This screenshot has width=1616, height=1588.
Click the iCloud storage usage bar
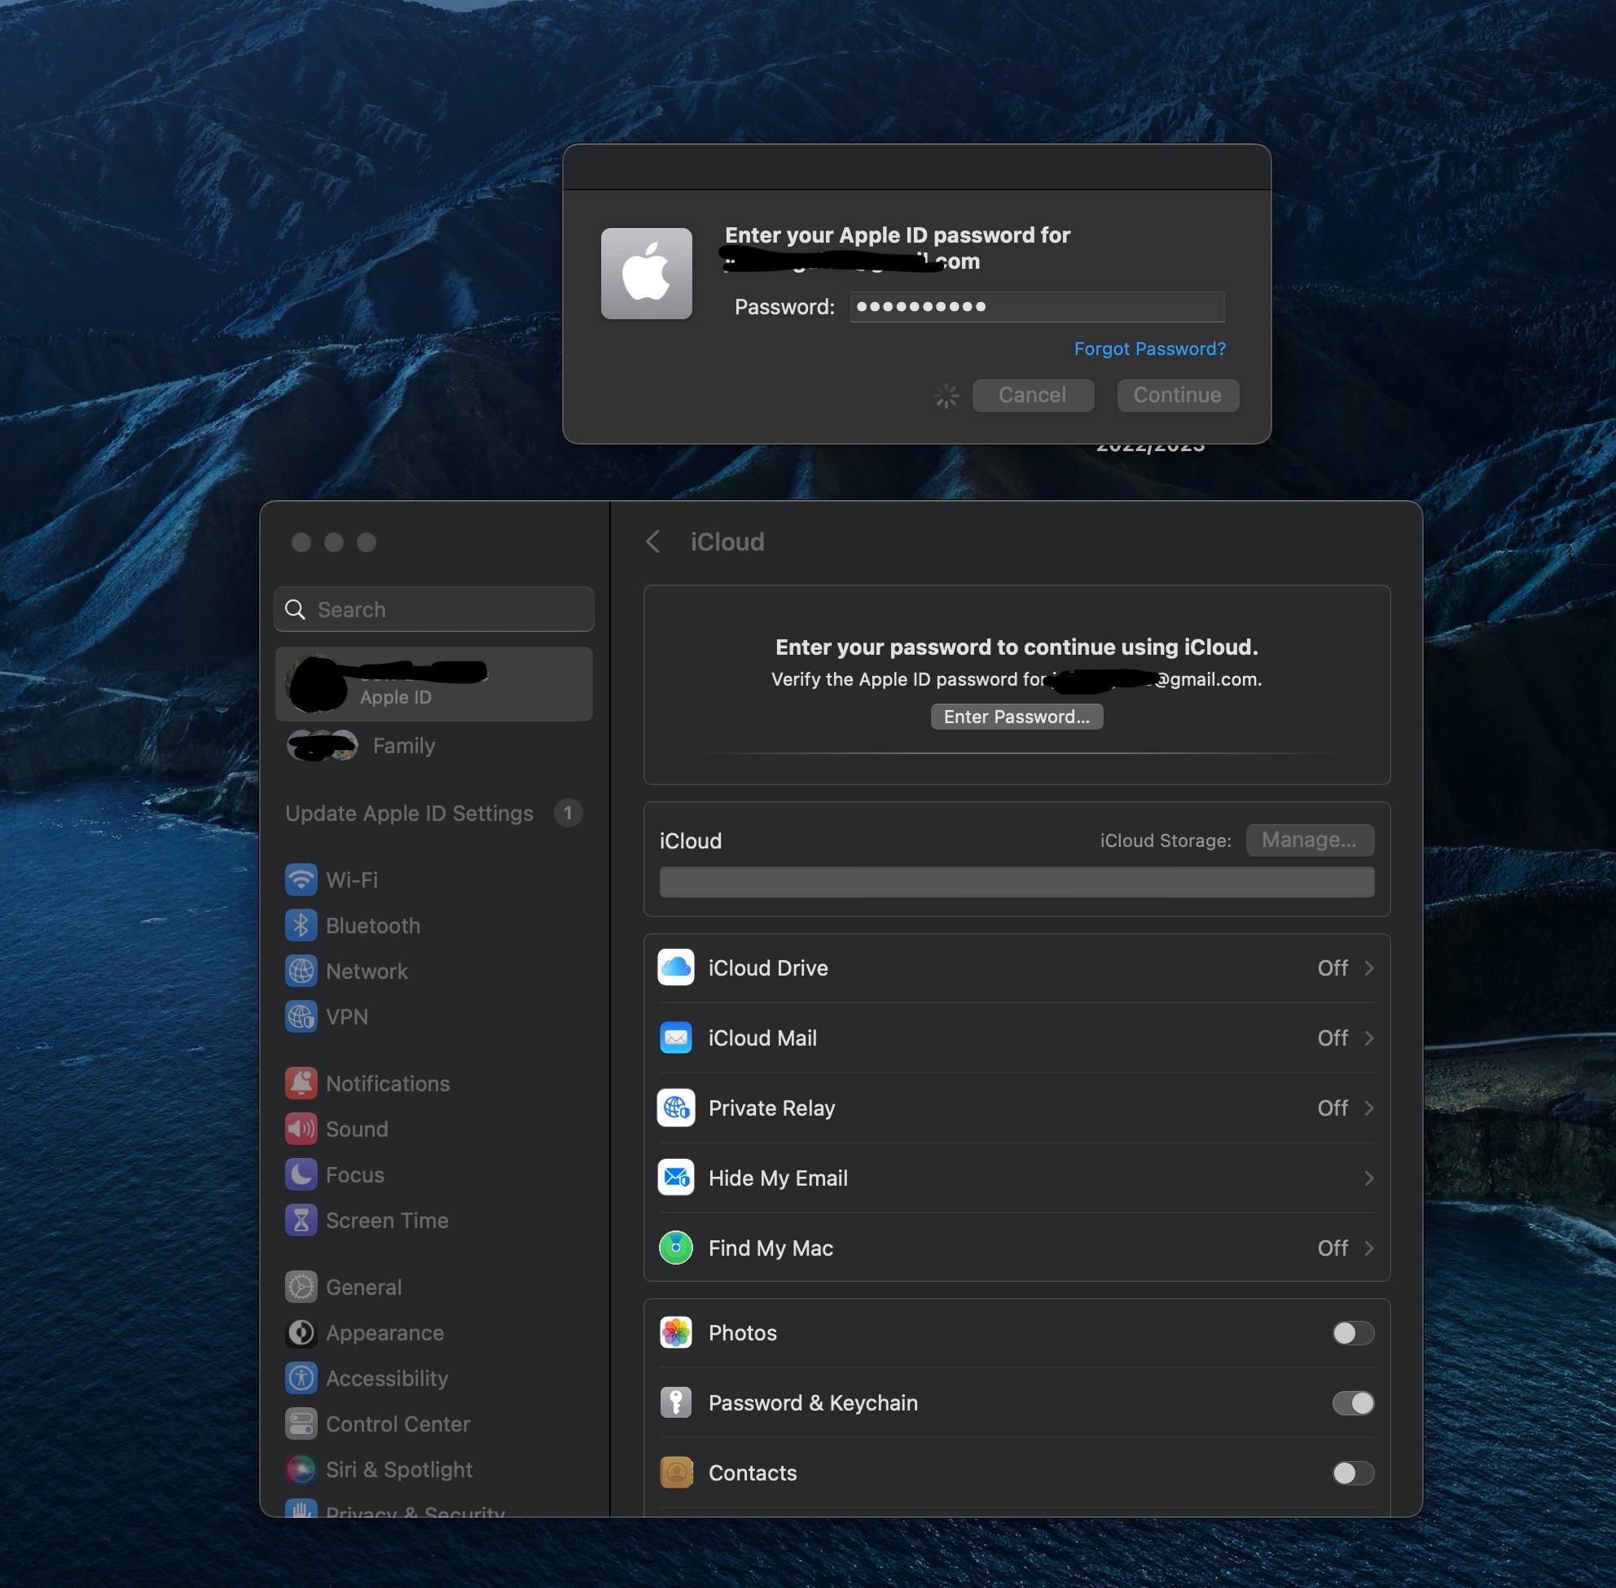pos(1016,882)
